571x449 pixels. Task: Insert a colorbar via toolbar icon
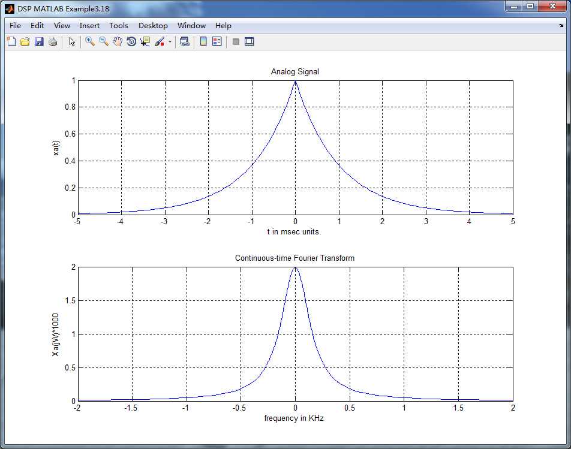203,41
